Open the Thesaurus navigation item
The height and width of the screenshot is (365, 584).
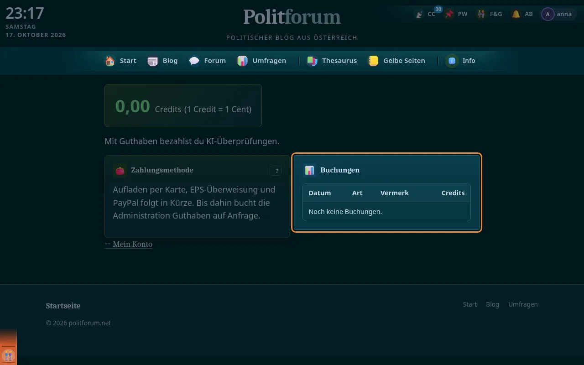point(332,61)
